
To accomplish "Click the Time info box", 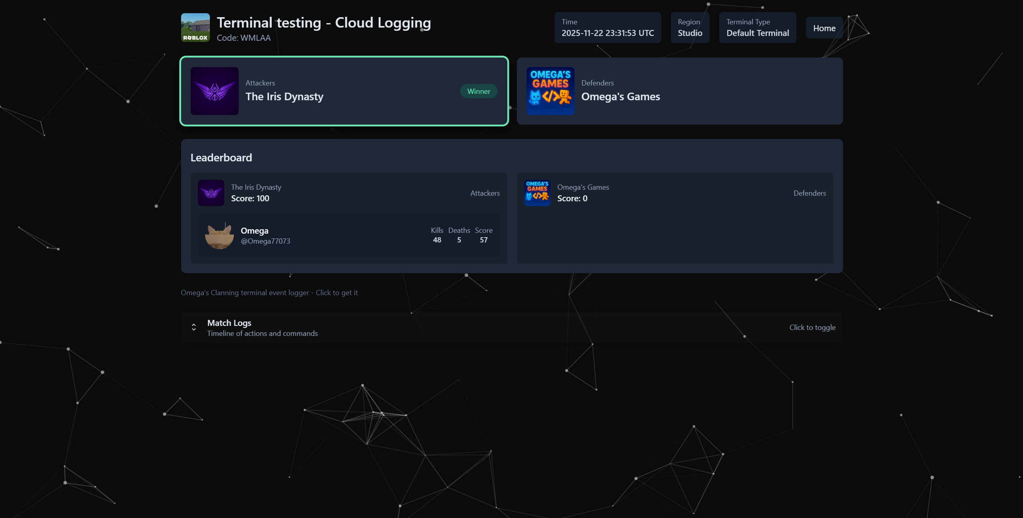I will (x=607, y=28).
